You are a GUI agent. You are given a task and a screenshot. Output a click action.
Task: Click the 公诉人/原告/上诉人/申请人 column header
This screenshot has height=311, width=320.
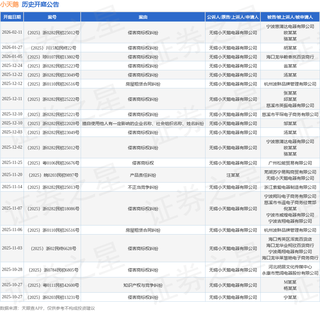[x=233, y=17]
